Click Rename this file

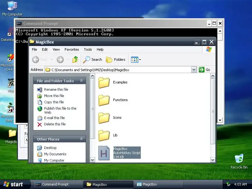(56, 89)
